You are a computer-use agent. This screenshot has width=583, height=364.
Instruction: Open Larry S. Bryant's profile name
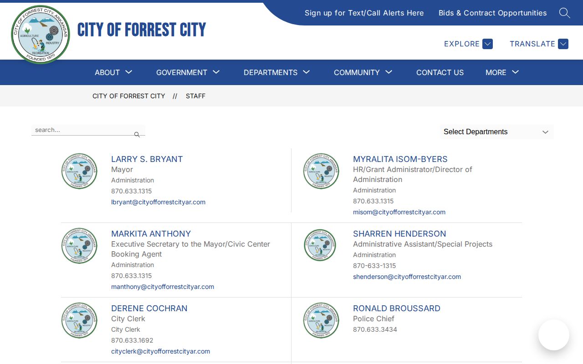147,159
